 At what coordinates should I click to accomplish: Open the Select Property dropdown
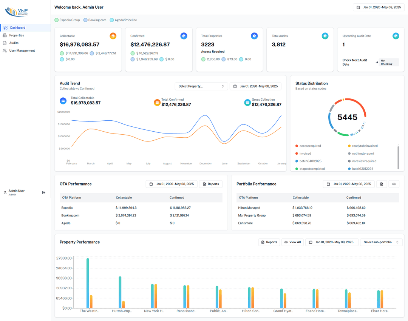201,86
